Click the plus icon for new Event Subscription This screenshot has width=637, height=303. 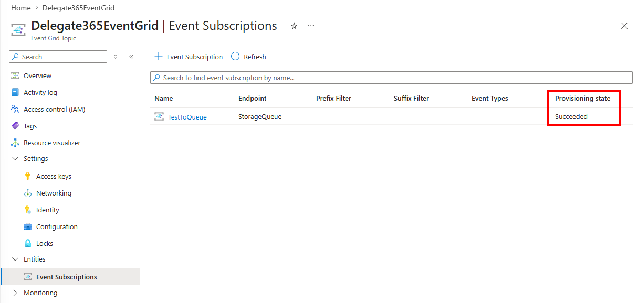(158, 57)
